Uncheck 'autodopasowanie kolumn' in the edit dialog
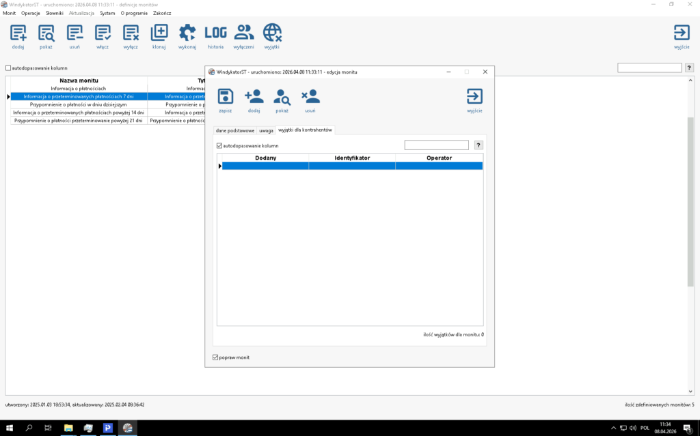700x436 pixels. pyautogui.click(x=219, y=145)
